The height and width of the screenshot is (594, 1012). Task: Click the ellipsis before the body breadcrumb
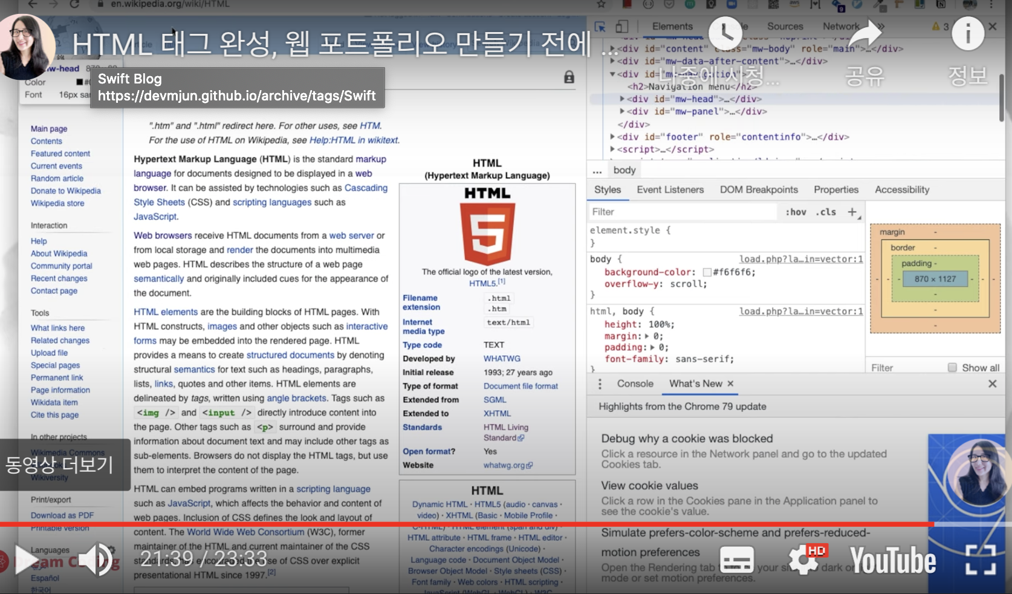[597, 170]
